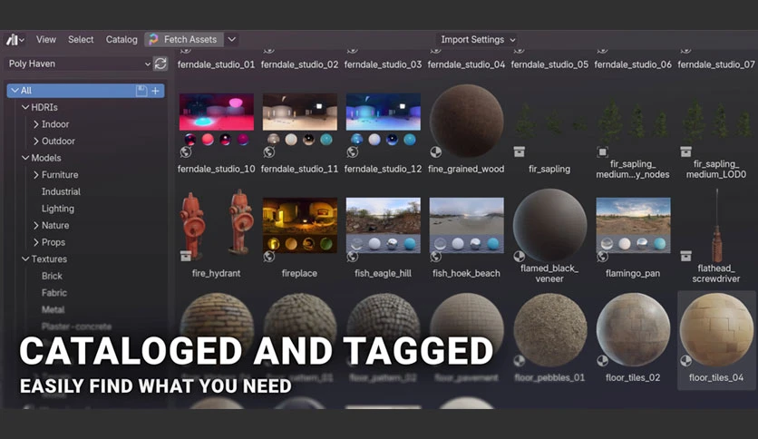The image size is (758, 439).
Task: Click the ferndale_studio_04 label
Action: pyautogui.click(x=467, y=64)
